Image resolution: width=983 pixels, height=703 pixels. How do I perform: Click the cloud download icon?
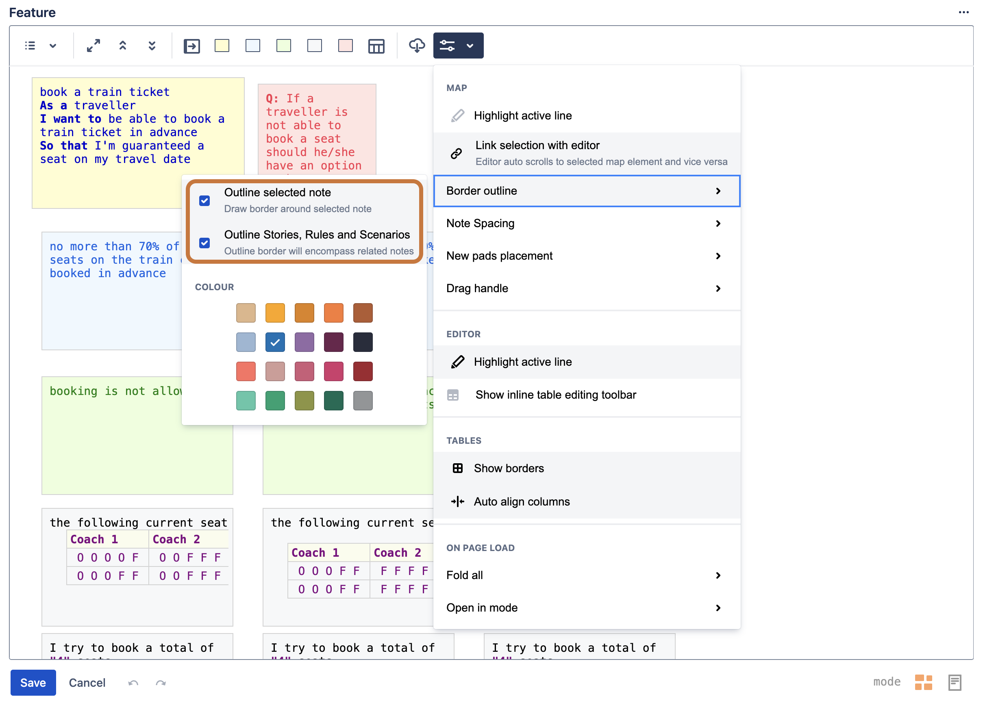pos(417,46)
